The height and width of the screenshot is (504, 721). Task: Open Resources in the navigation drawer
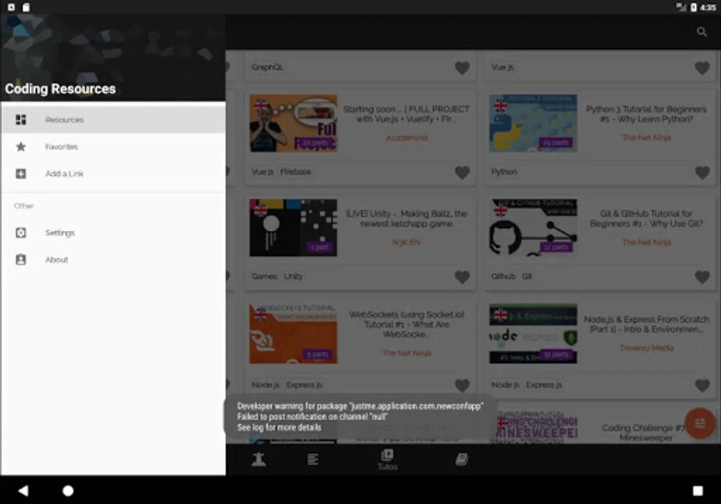coord(113,120)
